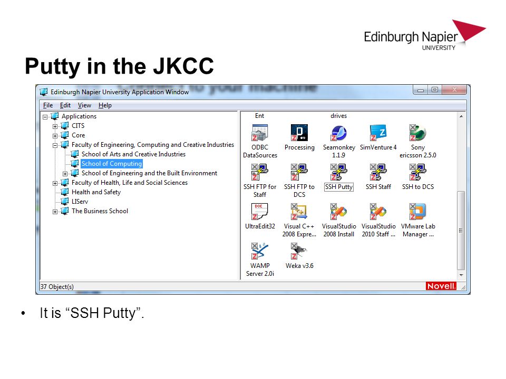Select the SSH to DCS icon
The height and width of the screenshot is (379, 506).
tap(418, 172)
